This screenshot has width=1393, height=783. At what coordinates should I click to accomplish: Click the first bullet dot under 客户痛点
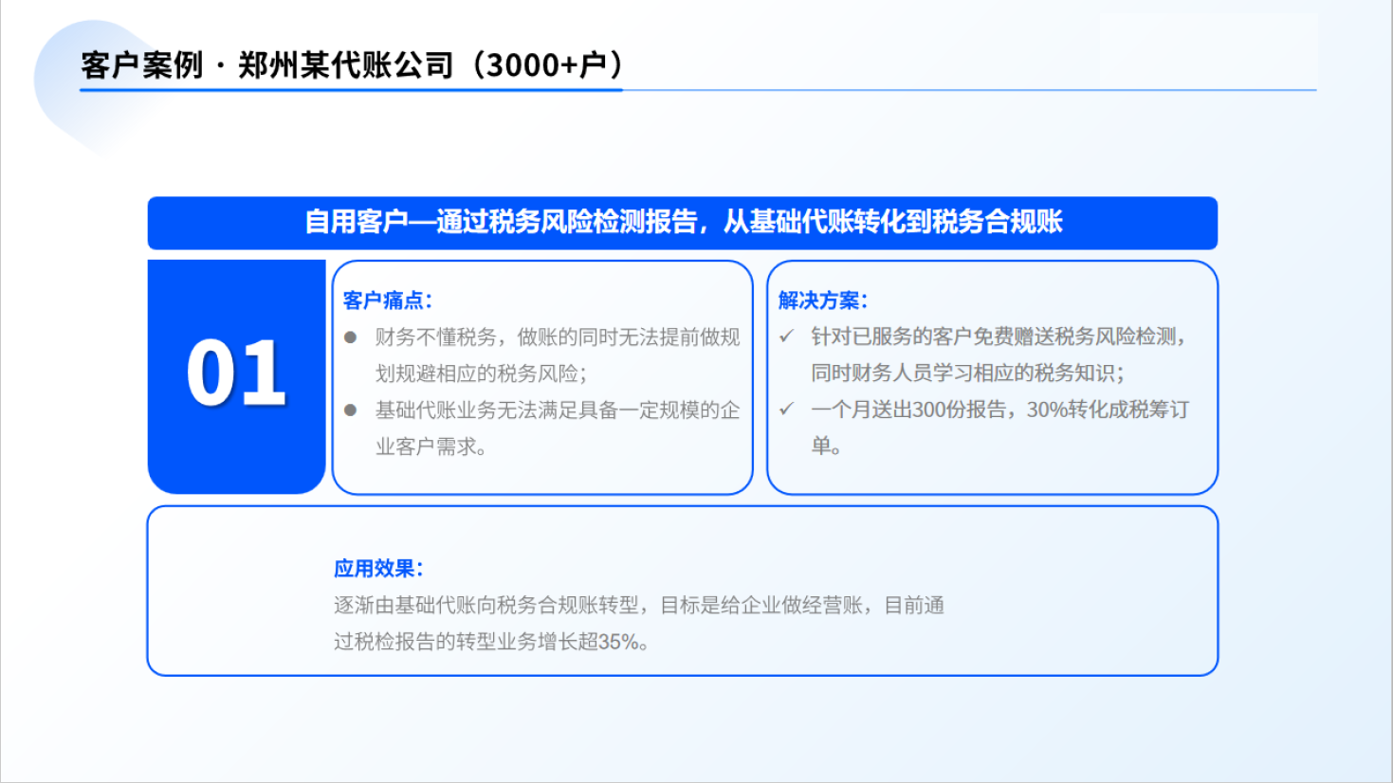pyautogui.click(x=350, y=337)
